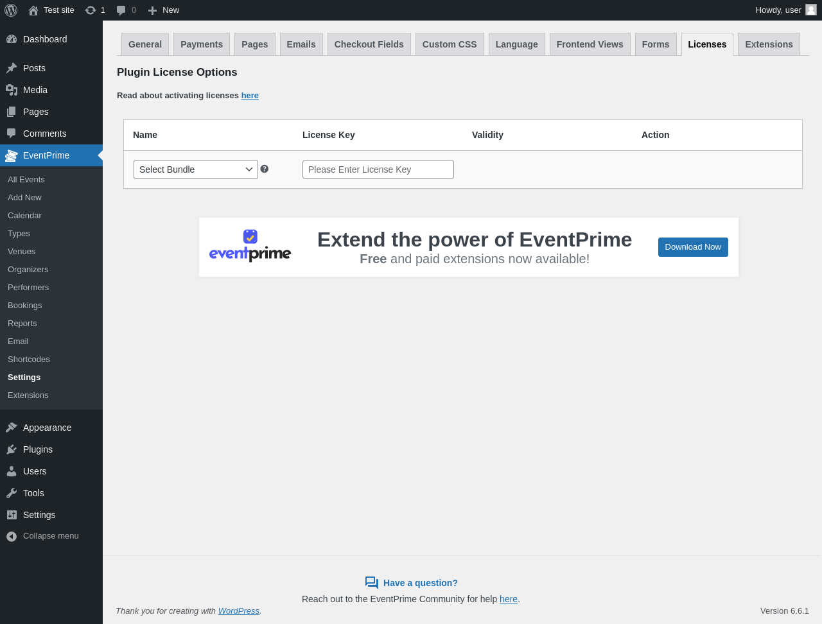Switch to the General tab
The image size is (822, 624).
click(145, 44)
